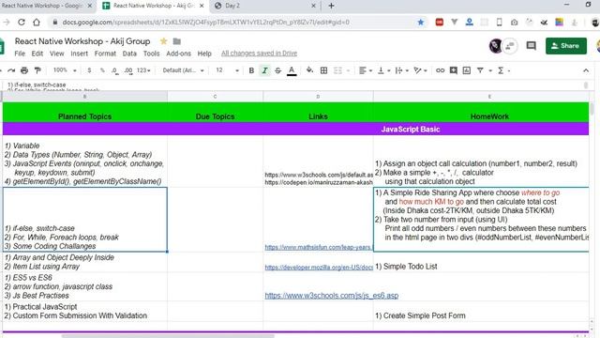This screenshot has width=600, height=338.
Task: Select the Simple Todo List cell
Action: tap(481, 262)
